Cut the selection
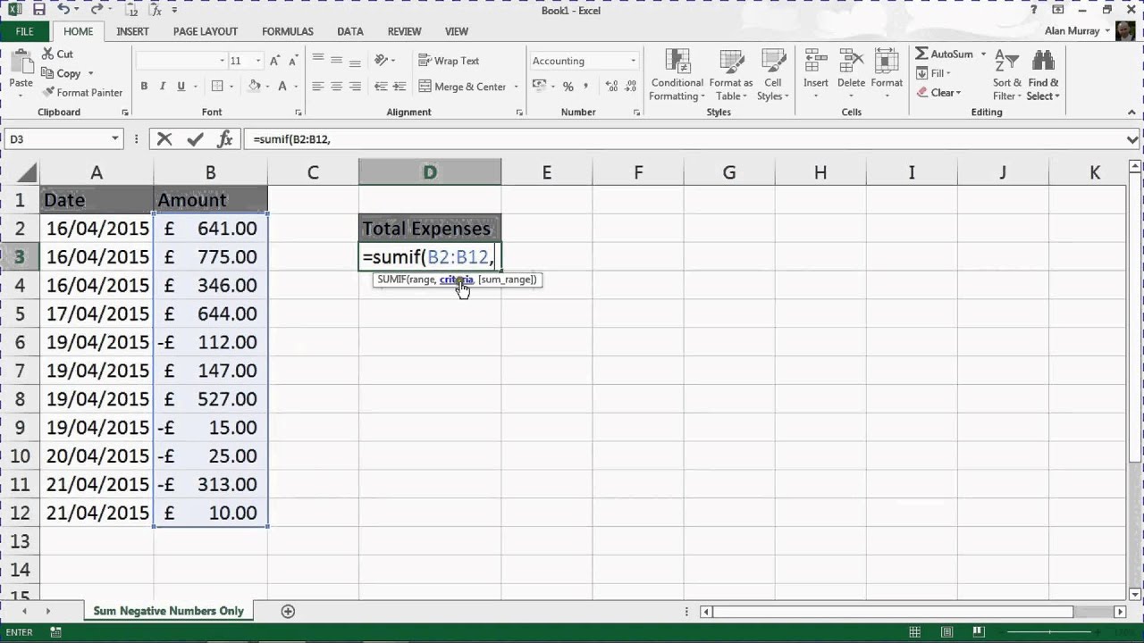Image resolution: width=1144 pixels, height=643 pixels. (x=56, y=54)
